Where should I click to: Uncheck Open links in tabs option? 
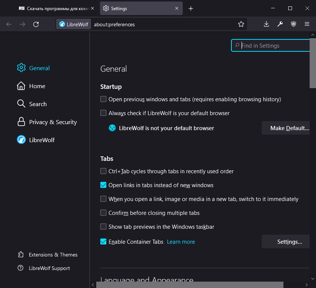pos(103,185)
